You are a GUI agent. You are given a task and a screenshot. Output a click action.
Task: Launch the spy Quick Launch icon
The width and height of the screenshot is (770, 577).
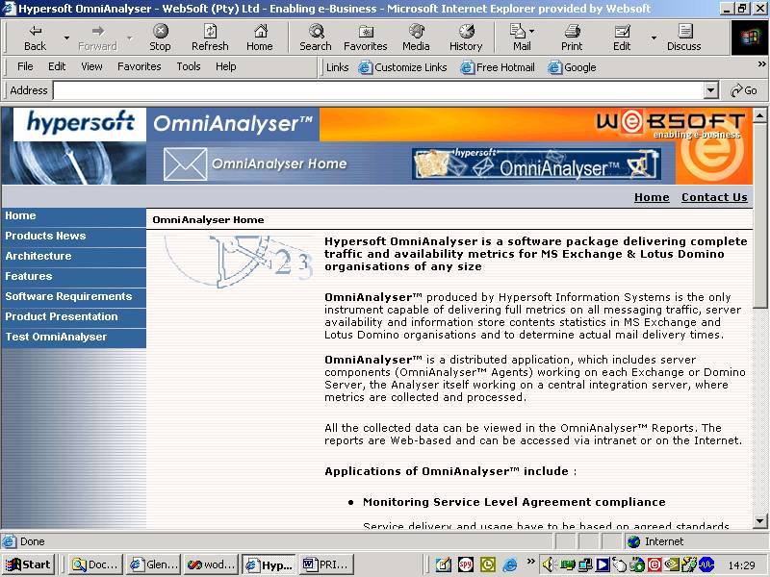[x=465, y=565]
